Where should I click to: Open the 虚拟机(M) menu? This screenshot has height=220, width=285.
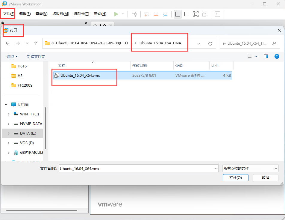[60, 14]
